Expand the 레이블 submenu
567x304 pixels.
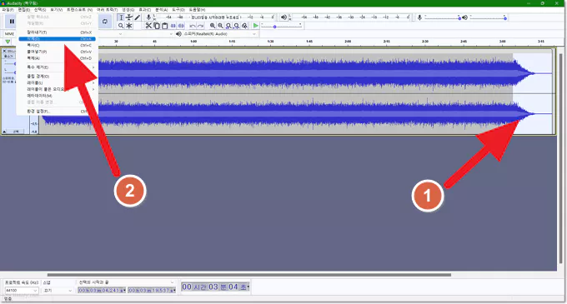coord(58,83)
